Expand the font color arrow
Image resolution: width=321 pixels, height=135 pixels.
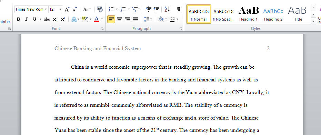pyautogui.click(x=102, y=19)
